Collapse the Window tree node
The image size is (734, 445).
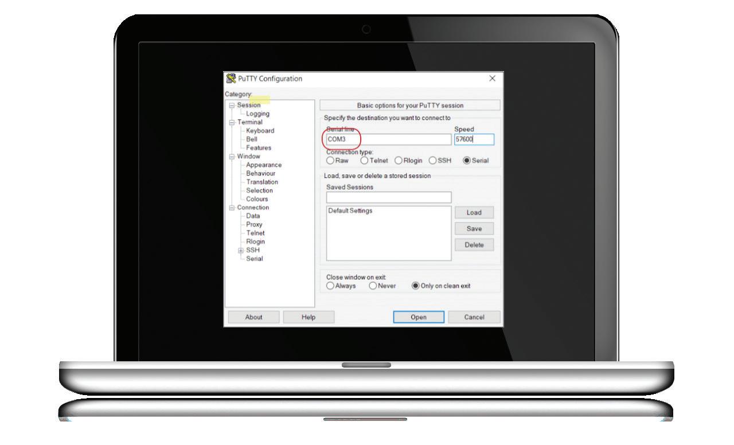pos(232,157)
